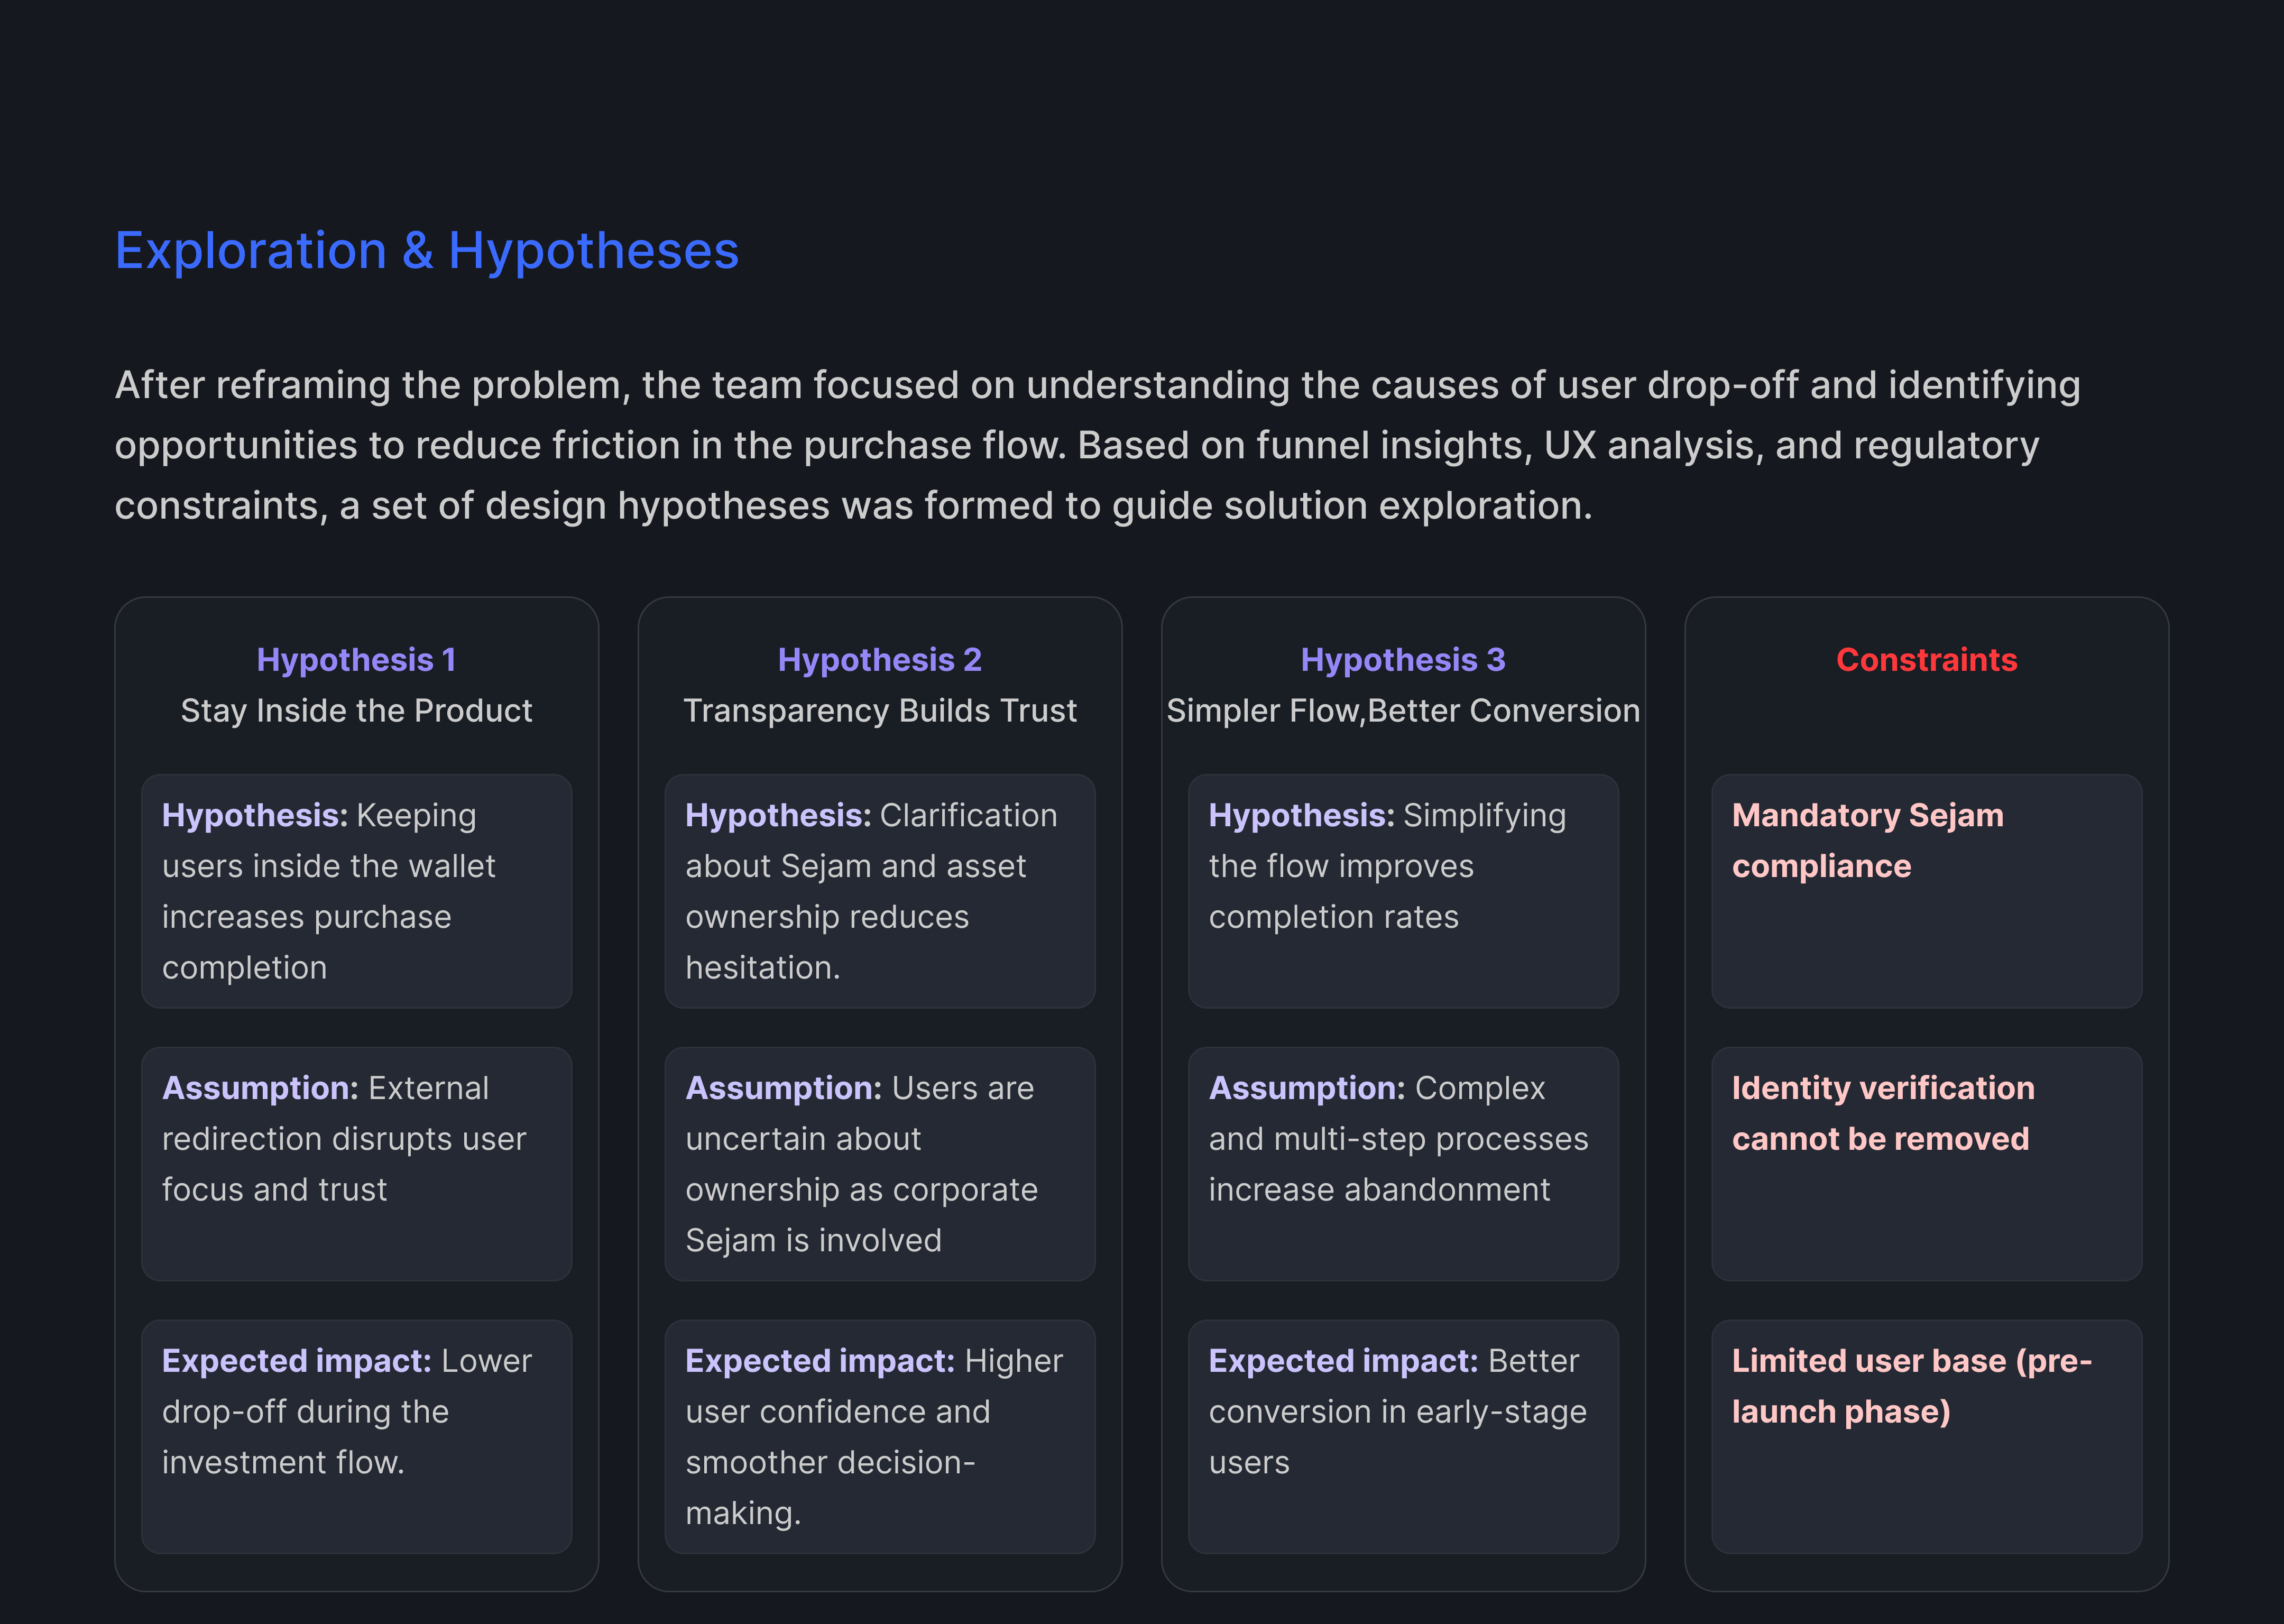Click the Better conversion expected impact card
The image size is (2284, 1624).
coord(1403,1437)
